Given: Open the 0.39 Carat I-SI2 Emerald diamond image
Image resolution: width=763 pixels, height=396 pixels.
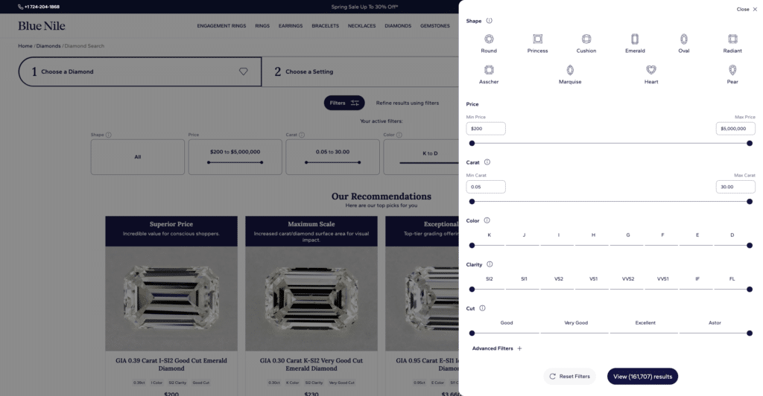Looking at the screenshot, I should coord(171,298).
